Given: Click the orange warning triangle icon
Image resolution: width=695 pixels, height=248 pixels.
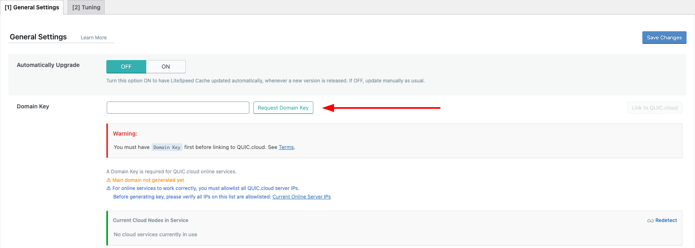Looking at the screenshot, I should point(109,180).
